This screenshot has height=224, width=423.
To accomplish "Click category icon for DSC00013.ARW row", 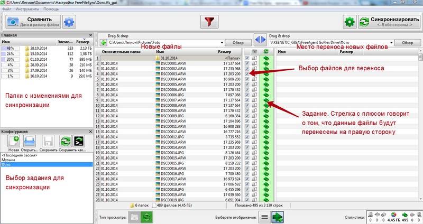I will tap(254, 142).
